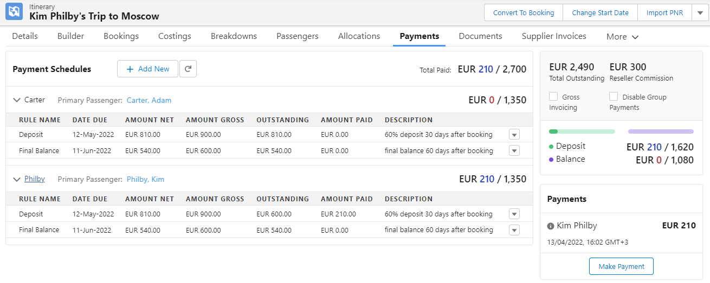Open row menu for Philby's Deposit
The image size is (710, 283).
[514, 214]
